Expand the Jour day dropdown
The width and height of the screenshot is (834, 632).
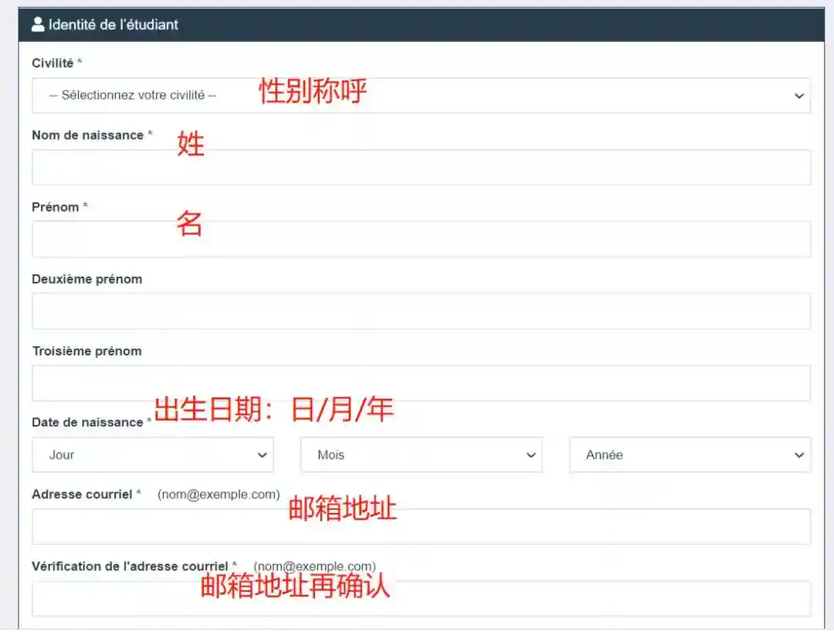(x=152, y=455)
